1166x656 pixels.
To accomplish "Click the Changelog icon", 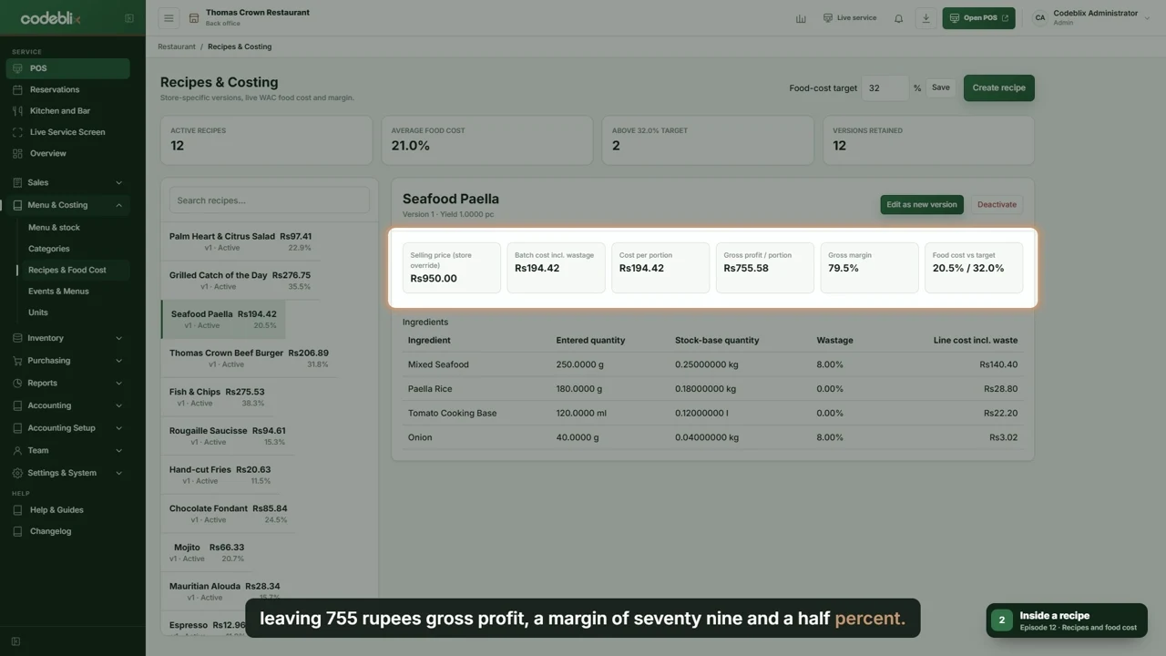I will 18,531.
